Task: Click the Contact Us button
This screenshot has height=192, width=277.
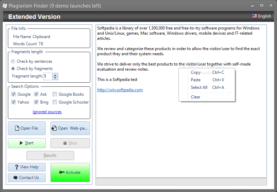Action: (27, 178)
